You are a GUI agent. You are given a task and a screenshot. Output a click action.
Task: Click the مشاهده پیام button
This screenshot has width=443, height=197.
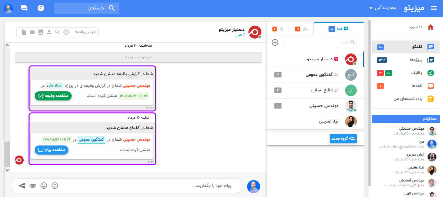coord(52,150)
